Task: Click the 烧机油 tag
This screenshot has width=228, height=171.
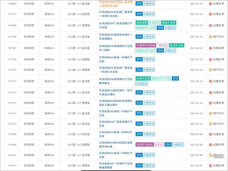Action: tap(159, 145)
